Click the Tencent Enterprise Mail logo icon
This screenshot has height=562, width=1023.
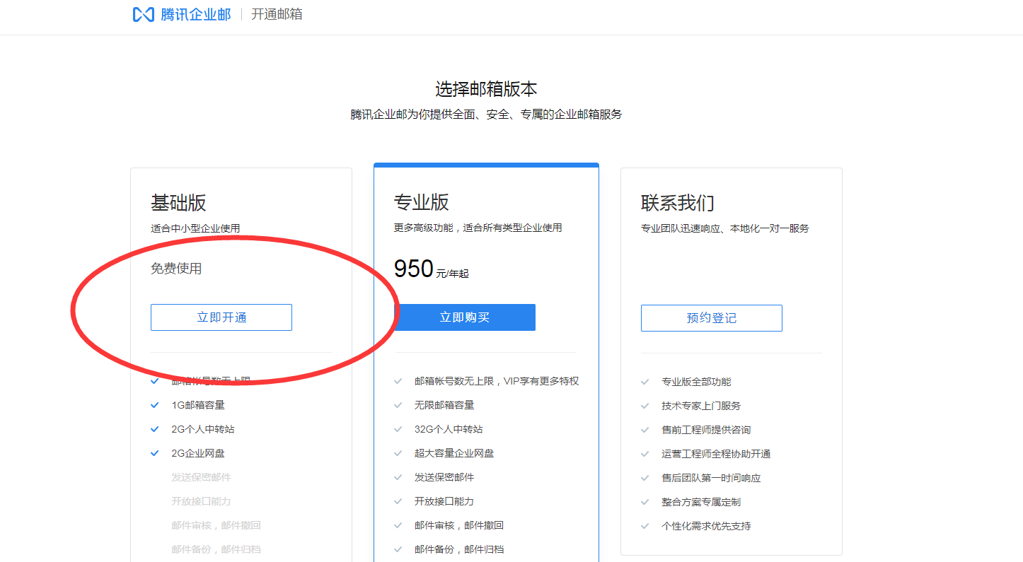click(x=143, y=14)
